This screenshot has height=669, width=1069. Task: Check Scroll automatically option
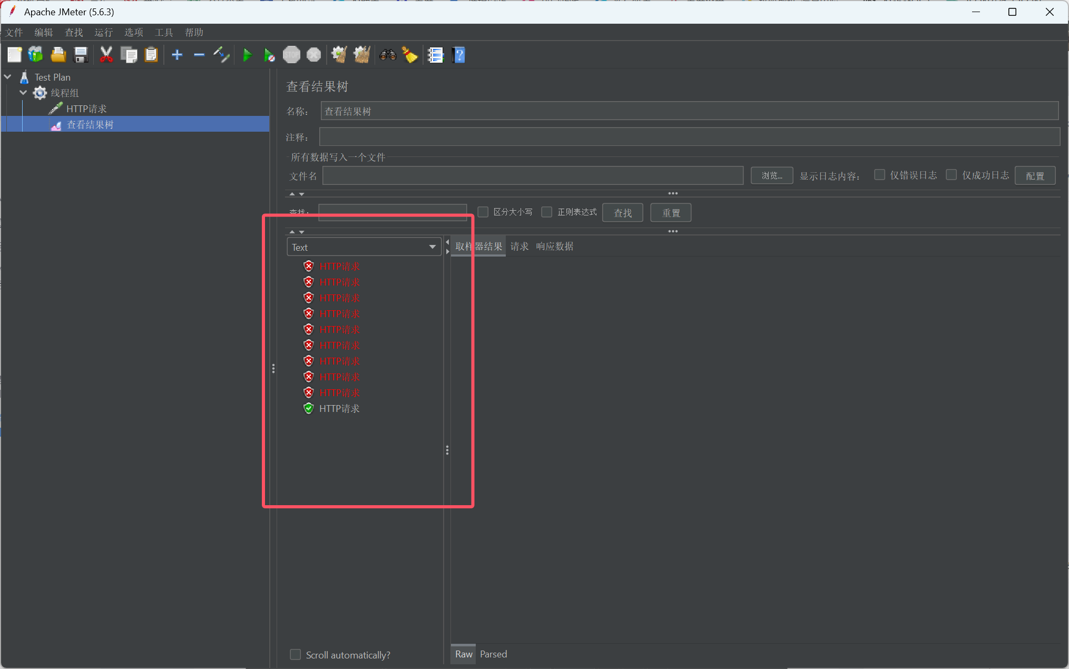[296, 654]
